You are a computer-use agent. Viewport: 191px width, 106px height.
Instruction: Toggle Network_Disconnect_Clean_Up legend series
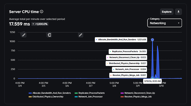pyautogui.click(x=138, y=93)
